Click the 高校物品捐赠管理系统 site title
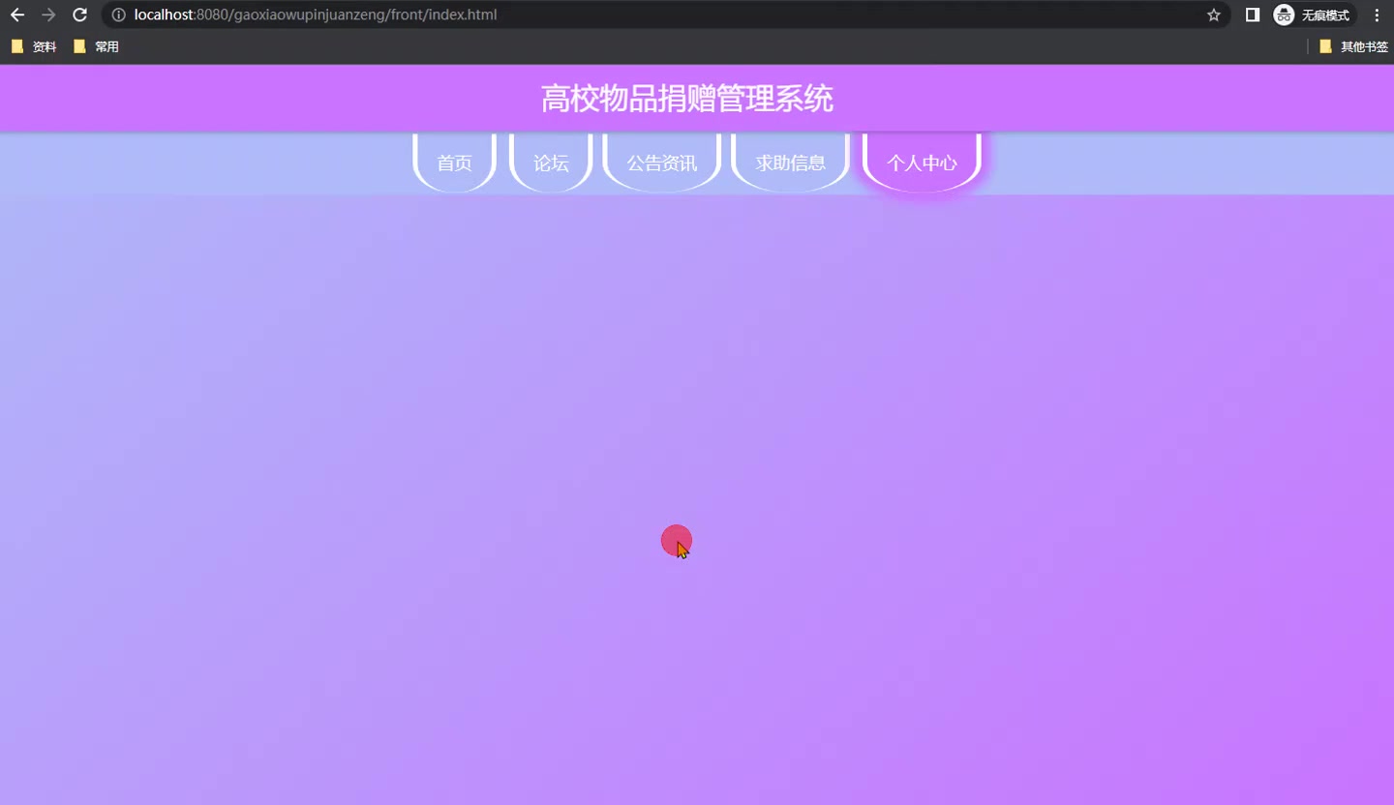The image size is (1394, 805). (687, 98)
